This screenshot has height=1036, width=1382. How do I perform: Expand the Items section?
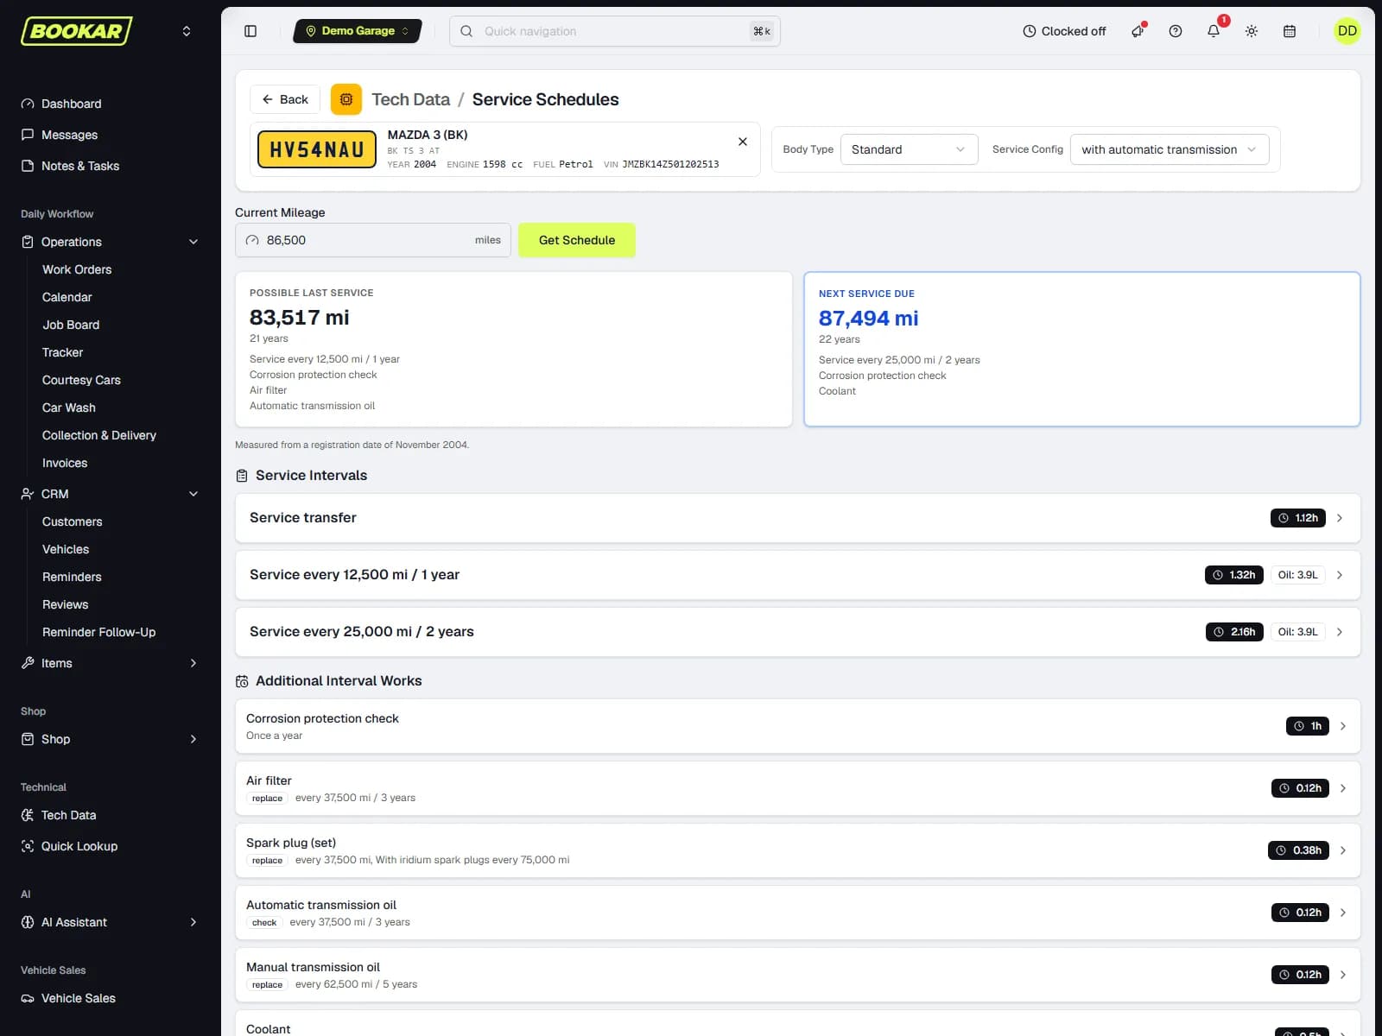click(x=111, y=663)
